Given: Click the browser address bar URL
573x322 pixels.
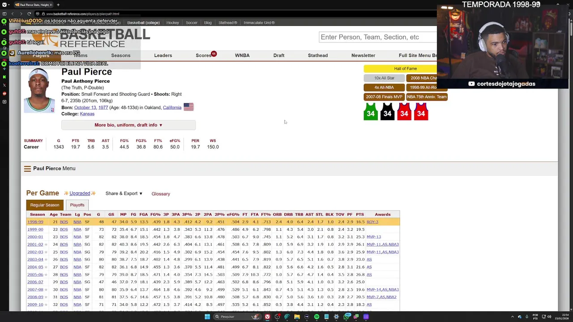Looking at the screenshot, I should tap(83, 14).
